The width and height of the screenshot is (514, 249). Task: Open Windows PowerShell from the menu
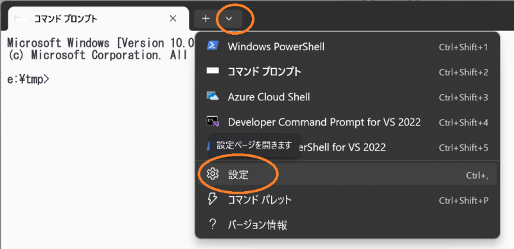coord(348,46)
